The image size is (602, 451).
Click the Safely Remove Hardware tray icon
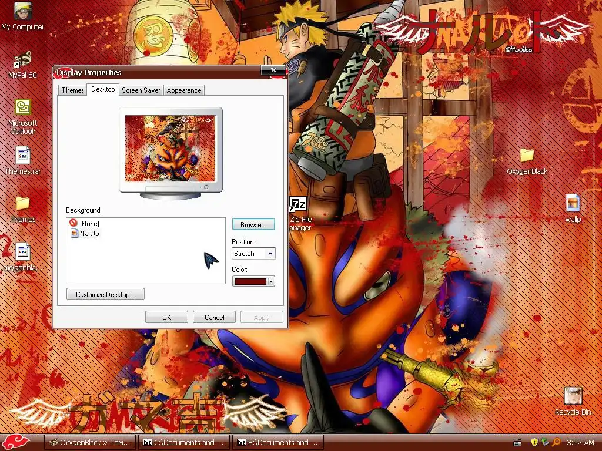coord(545,442)
